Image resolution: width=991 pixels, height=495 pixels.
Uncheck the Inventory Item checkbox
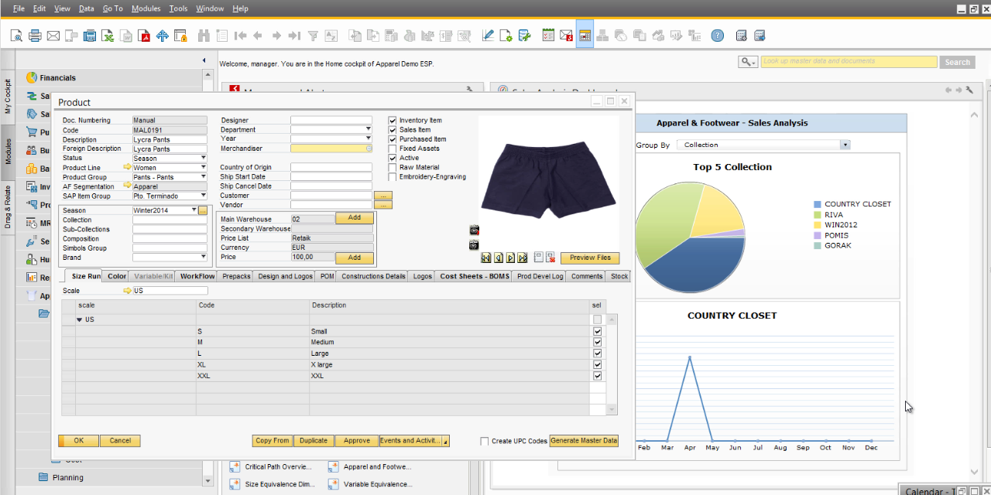point(393,121)
